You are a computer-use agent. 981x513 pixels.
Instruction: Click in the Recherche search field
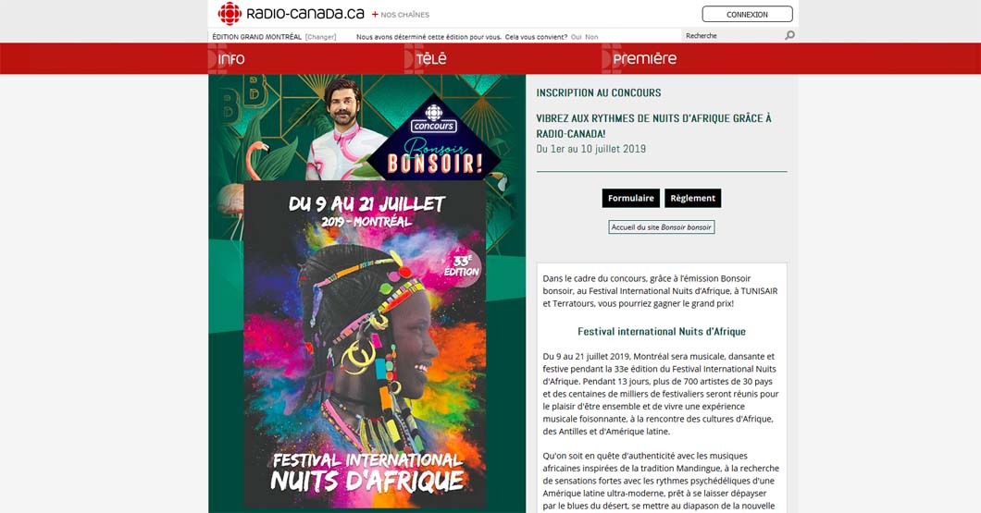(x=732, y=36)
